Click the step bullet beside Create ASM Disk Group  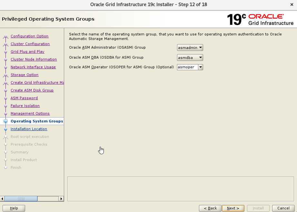pyautogui.click(x=6, y=90)
